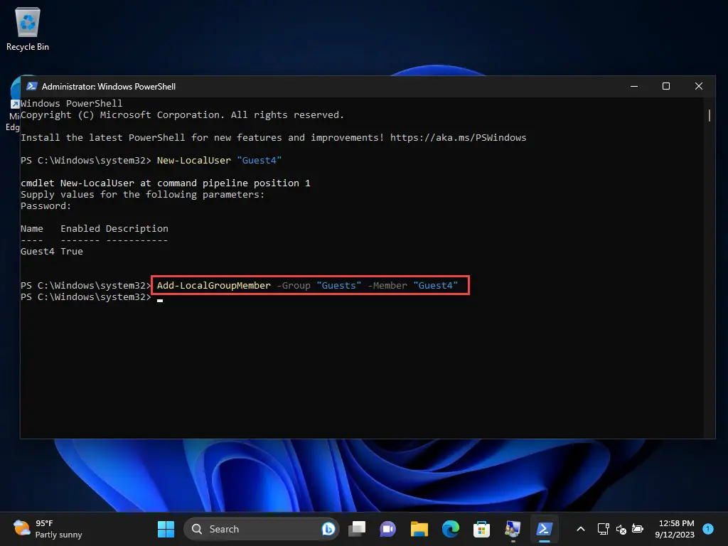The width and height of the screenshot is (728, 546).
Task: Click the PowerShell window scrollbar thumb
Action: [709, 115]
